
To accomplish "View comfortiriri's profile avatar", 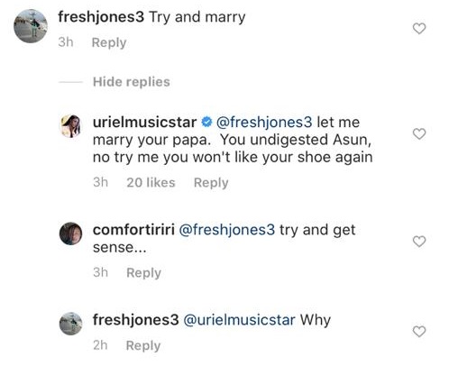I will pos(70,233).
